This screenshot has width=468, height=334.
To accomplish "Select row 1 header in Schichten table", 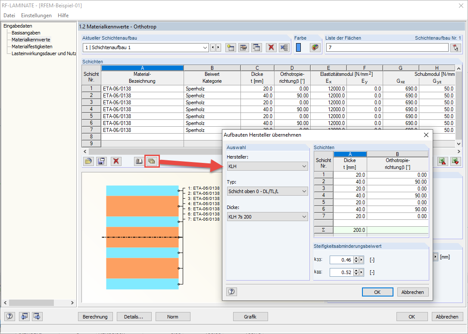I will pos(91,88).
